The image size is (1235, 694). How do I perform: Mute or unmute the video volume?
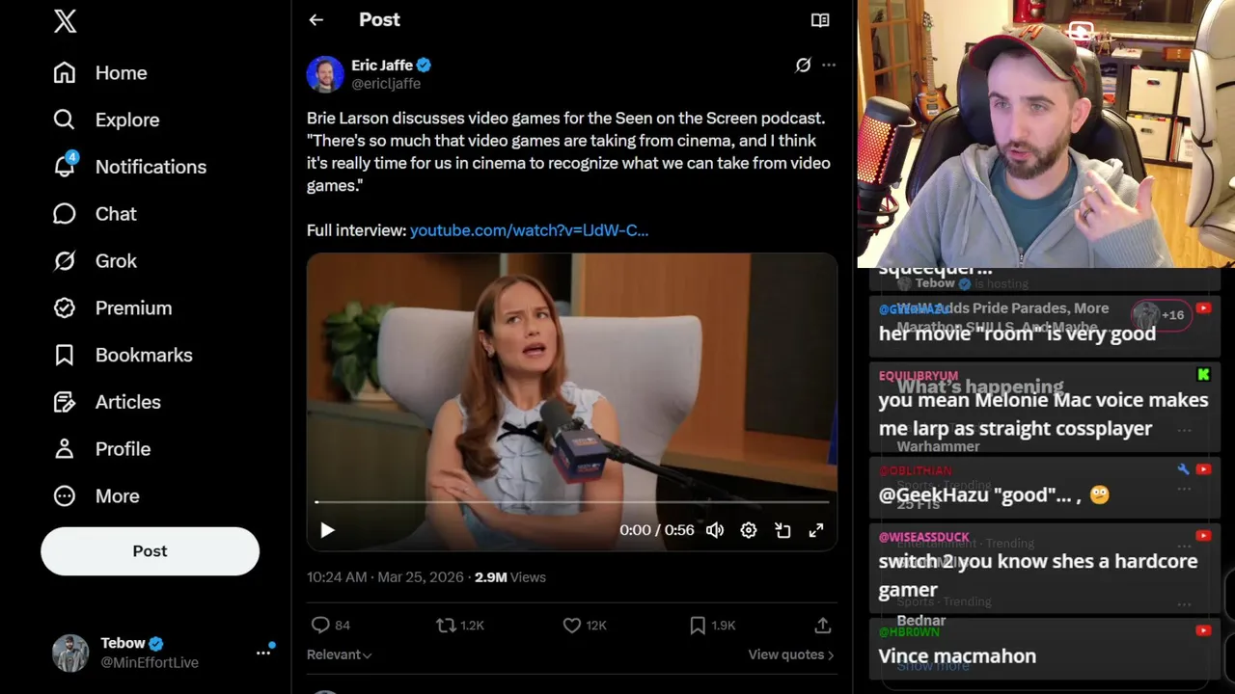pyautogui.click(x=715, y=530)
